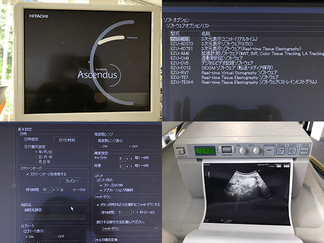This screenshot has height=243, width=324.
Task: Select the EZU-CH9 option row
Action: 247,58
